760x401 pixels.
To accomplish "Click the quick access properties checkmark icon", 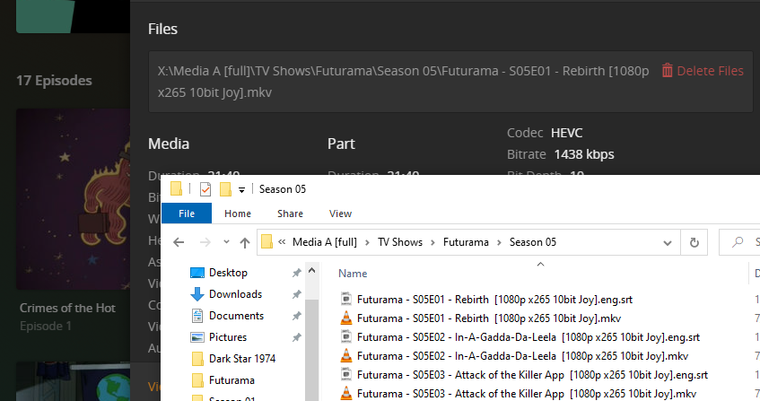I will point(205,189).
